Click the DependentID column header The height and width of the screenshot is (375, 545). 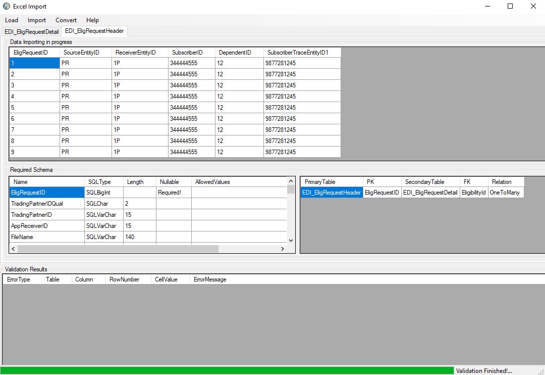point(240,53)
